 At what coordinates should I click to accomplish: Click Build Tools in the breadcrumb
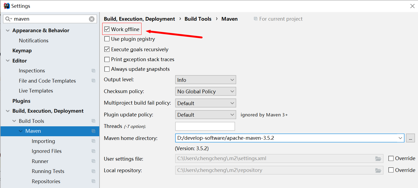click(x=198, y=19)
